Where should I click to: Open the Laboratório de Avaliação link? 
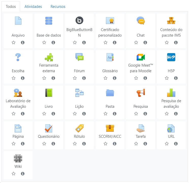point(18,104)
